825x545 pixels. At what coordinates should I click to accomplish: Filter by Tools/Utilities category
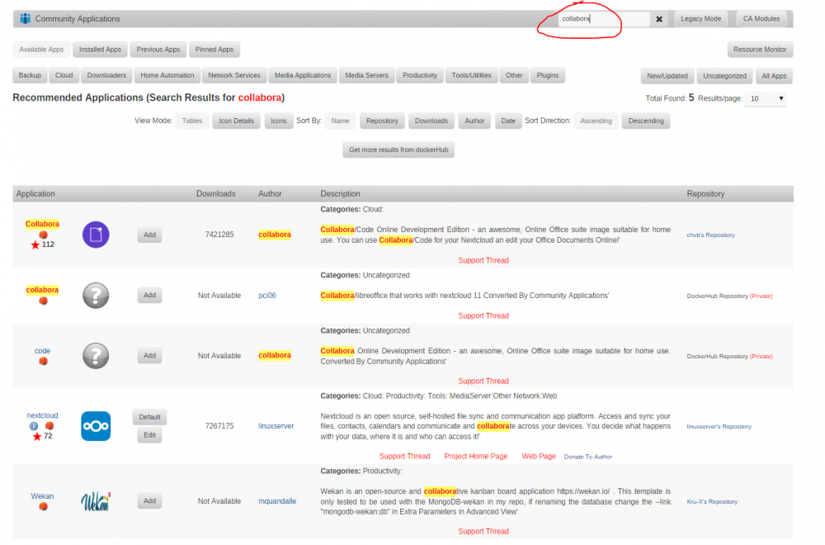(x=471, y=75)
